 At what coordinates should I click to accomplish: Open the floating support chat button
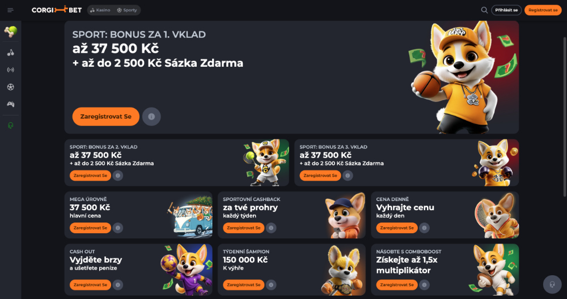click(x=552, y=284)
